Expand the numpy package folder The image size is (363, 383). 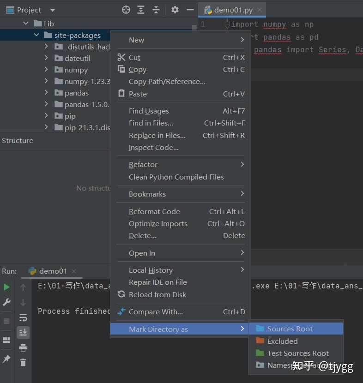tap(46, 69)
